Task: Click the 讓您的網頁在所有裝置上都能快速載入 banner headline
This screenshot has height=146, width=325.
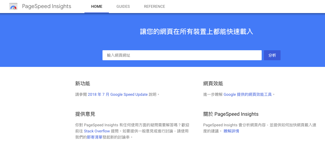Action: click(x=196, y=32)
